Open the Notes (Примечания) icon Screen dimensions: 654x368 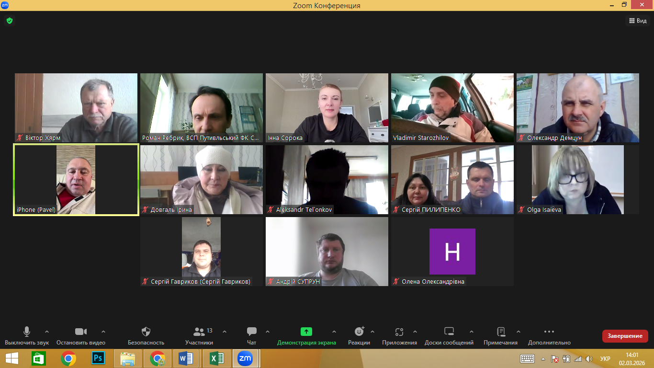coord(501,332)
